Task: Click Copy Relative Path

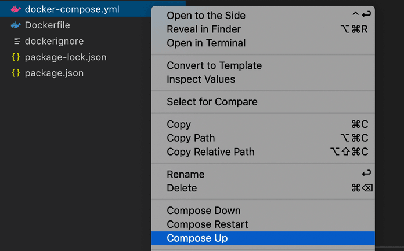Action: pyautogui.click(x=211, y=152)
